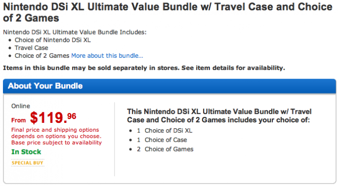This screenshot has height=186, width=339.
Task: Click the Ultimate Value Bundle Includes text
Action: pyautogui.click(x=75, y=32)
